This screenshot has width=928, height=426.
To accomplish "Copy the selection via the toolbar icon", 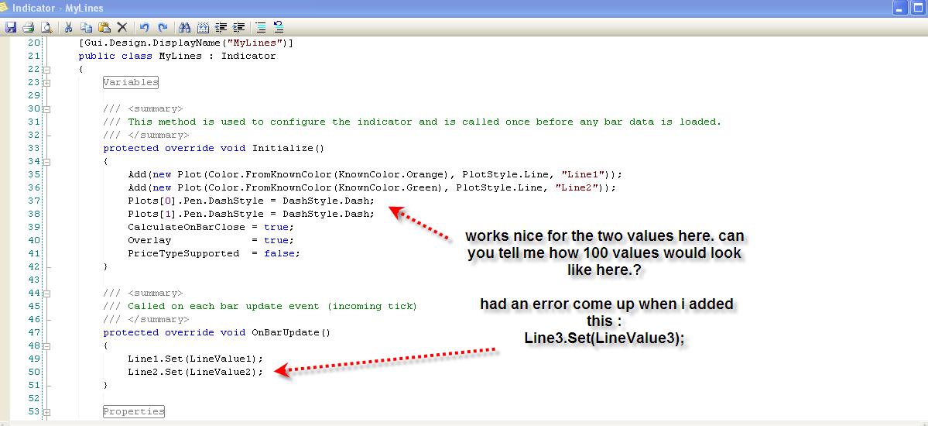I will (x=87, y=26).
